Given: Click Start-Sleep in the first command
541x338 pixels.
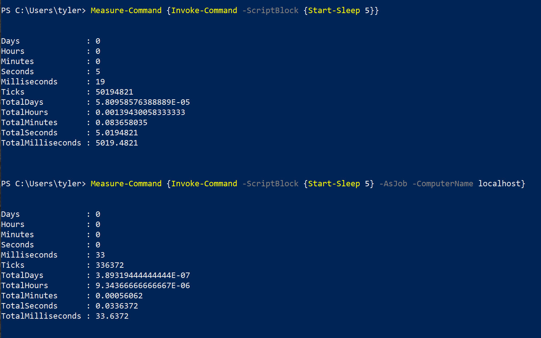Looking at the screenshot, I should [334, 11].
